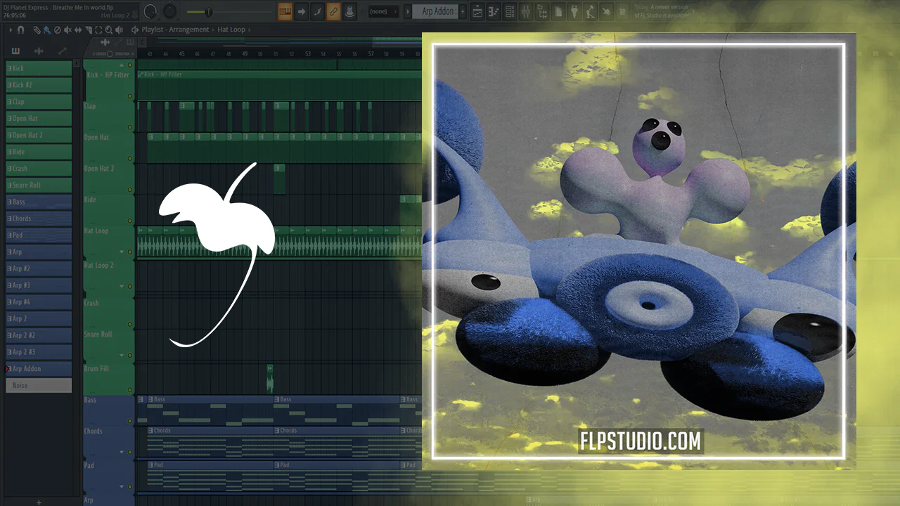Open the Playlist window icon in top toolbar
Viewport: 900px width, 506px height.
[477, 11]
